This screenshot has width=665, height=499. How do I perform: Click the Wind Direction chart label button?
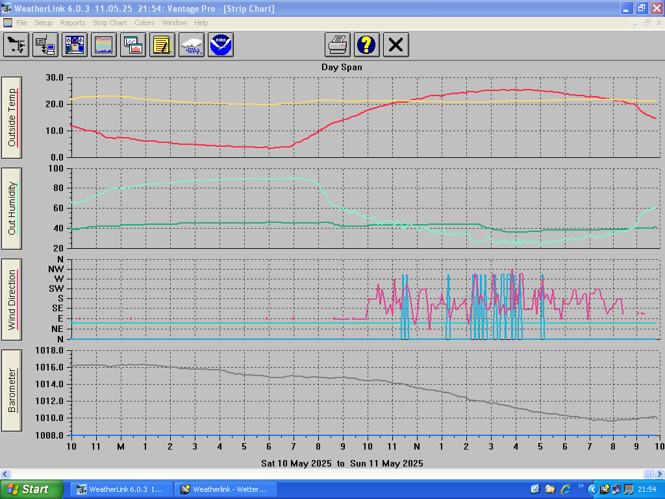point(12,300)
